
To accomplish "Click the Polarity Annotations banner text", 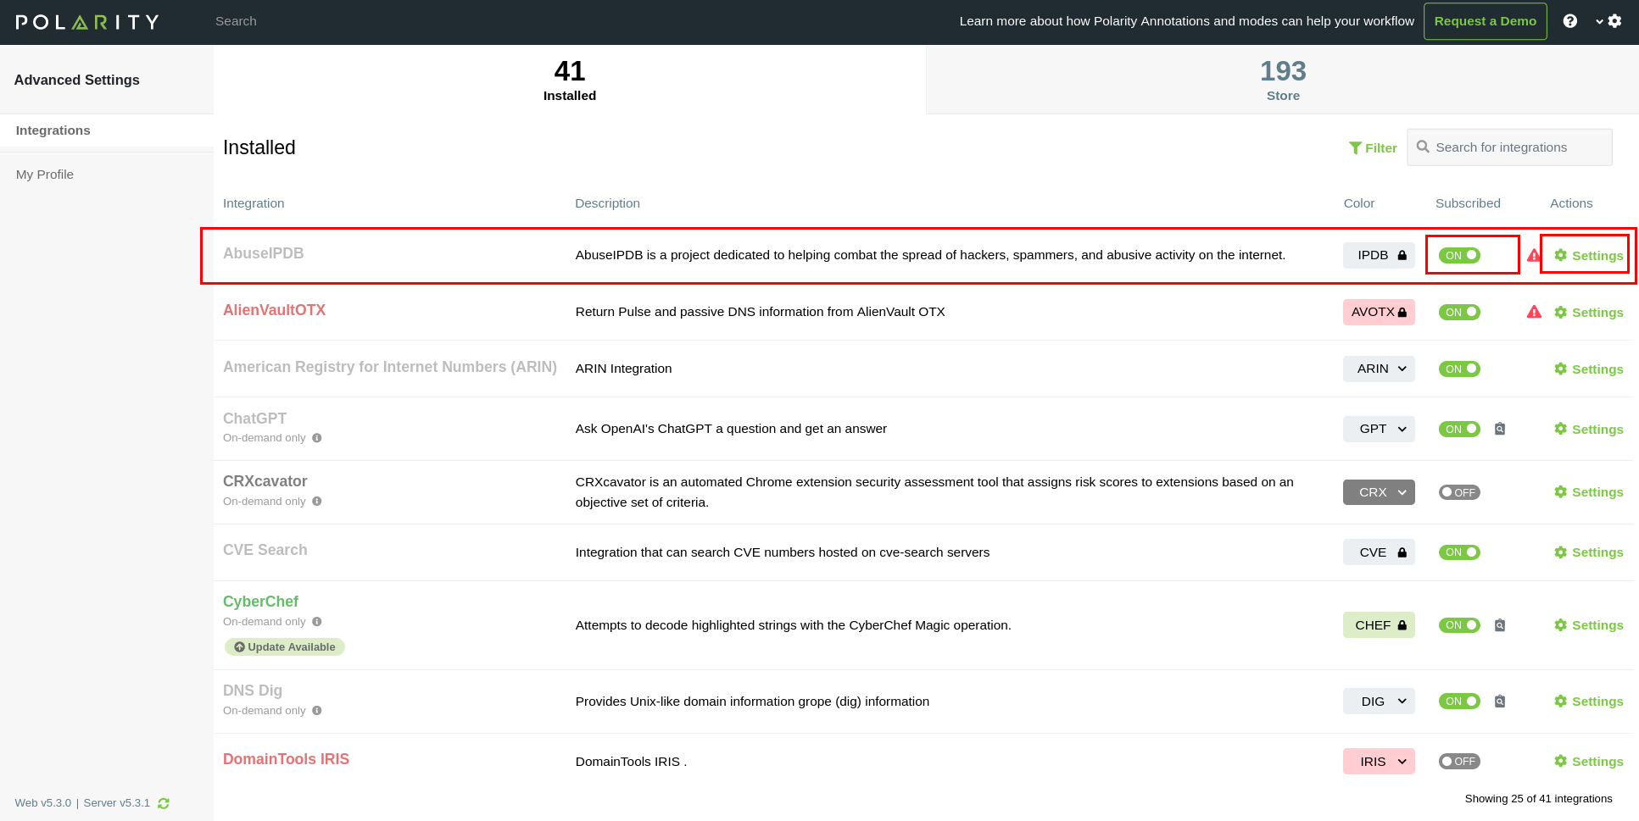I will click(x=1186, y=21).
